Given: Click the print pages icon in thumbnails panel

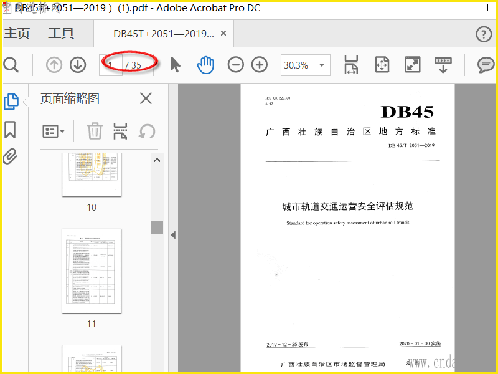Looking at the screenshot, I should click(120, 131).
